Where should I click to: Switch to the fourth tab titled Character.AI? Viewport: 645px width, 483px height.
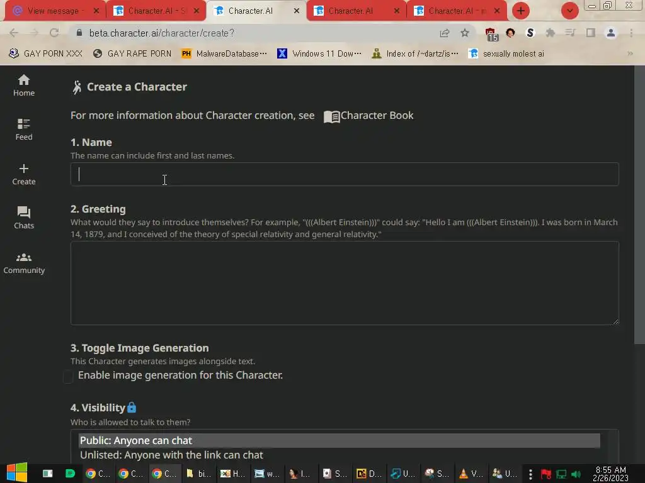350,11
